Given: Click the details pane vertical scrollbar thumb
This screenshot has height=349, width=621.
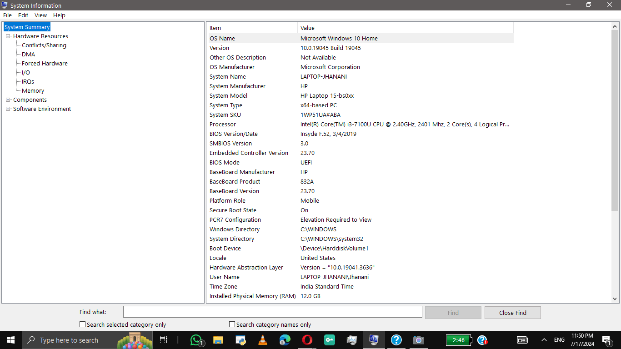Looking at the screenshot, I should [615, 120].
